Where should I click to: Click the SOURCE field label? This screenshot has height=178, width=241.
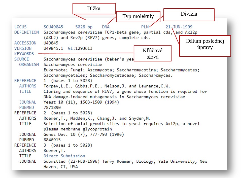[22, 59]
